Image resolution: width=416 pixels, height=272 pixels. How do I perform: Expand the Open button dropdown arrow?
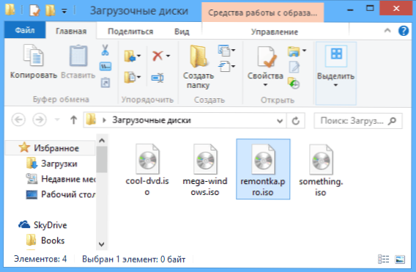(x=304, y=51)
